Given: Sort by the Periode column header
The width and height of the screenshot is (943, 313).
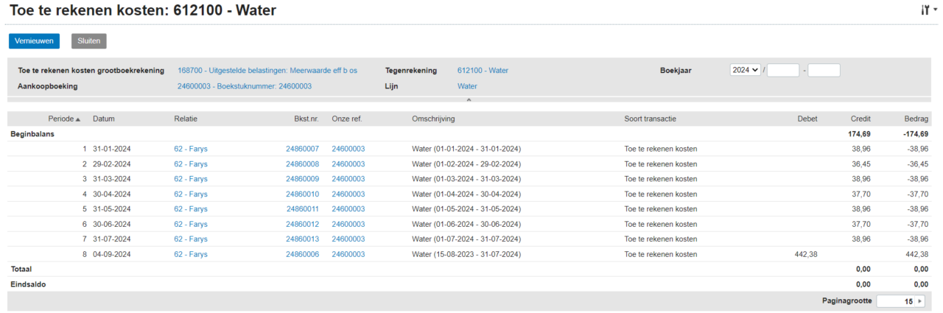Looking at the screenshot, I should [64, 119].
